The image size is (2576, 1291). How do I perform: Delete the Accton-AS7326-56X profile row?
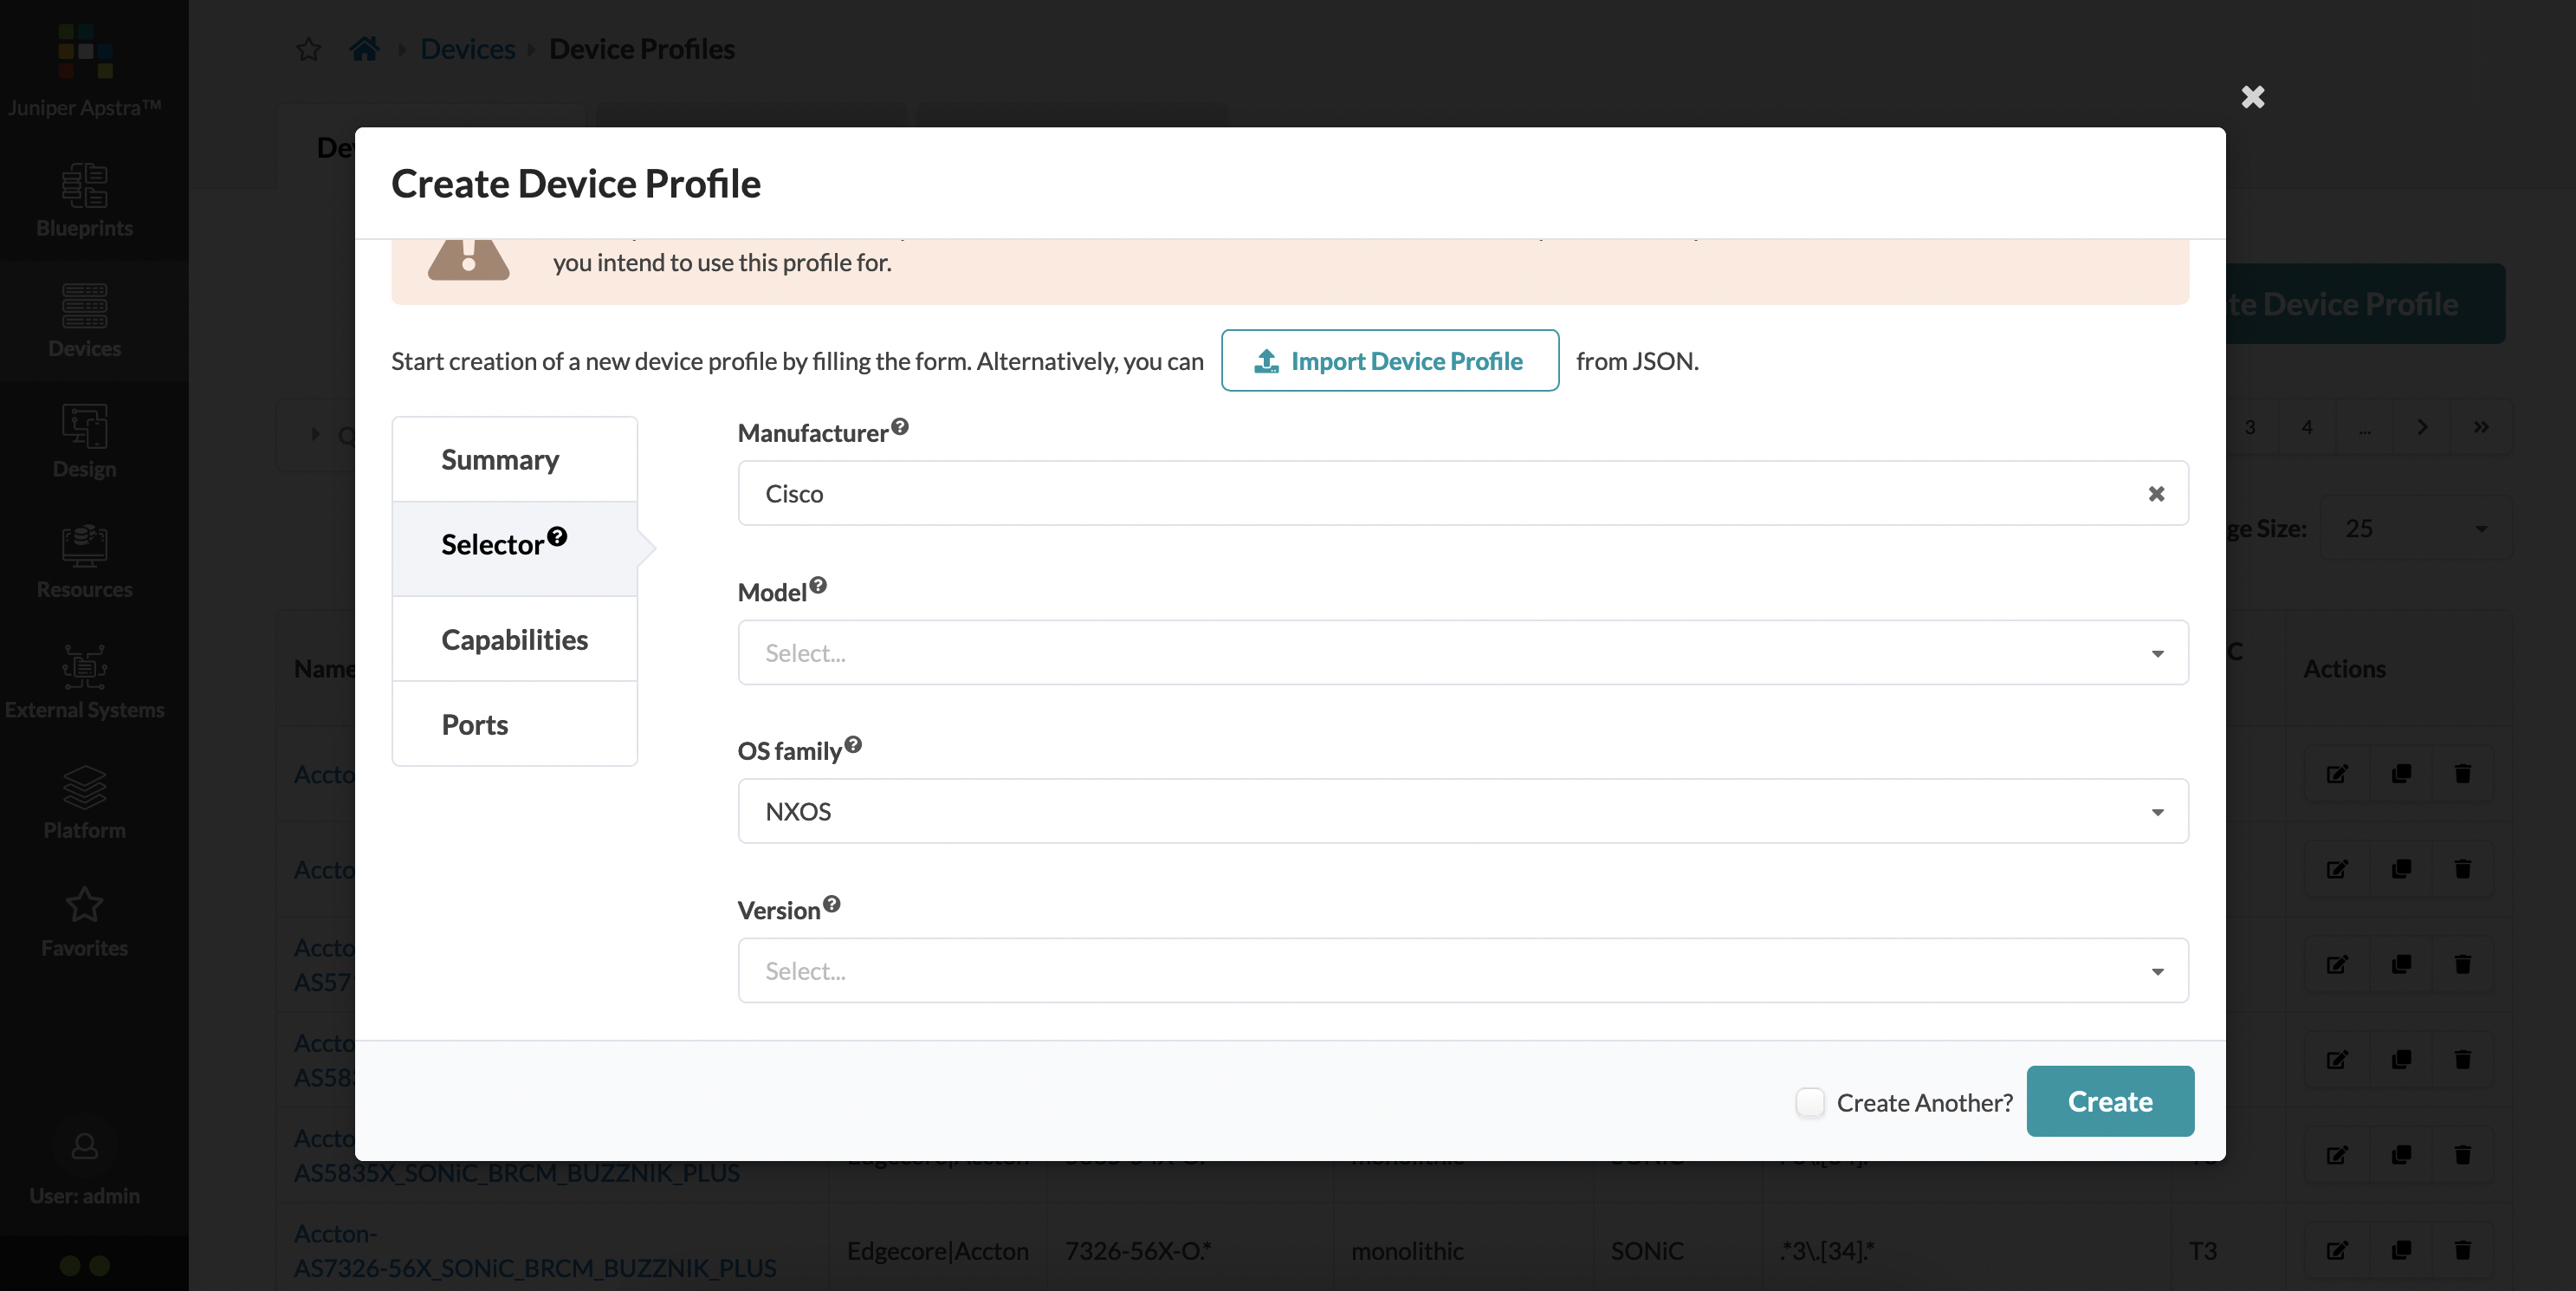click(2462, 1250)
